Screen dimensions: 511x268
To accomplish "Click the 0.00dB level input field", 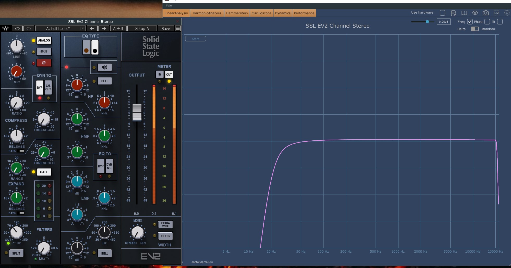I will tap(444, 22).
